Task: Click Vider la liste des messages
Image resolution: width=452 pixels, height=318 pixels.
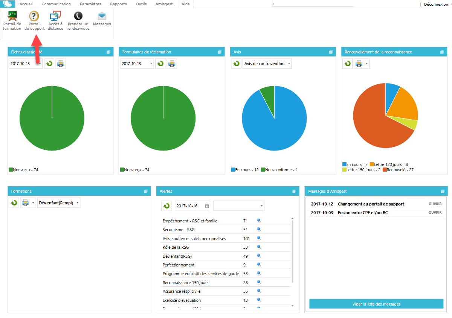Action: 376,304
